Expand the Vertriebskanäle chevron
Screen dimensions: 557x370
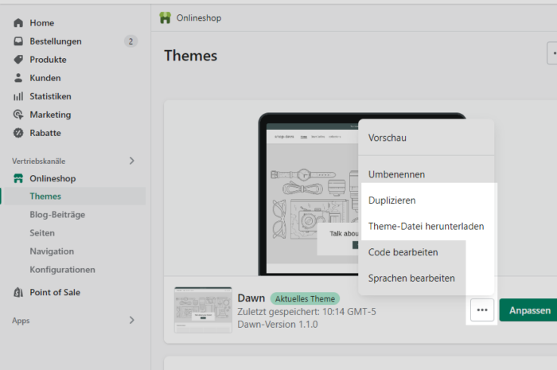pyautogui.click(x=132, y=161)
